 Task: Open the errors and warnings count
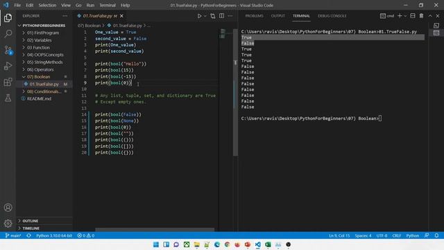click(86, 235)
